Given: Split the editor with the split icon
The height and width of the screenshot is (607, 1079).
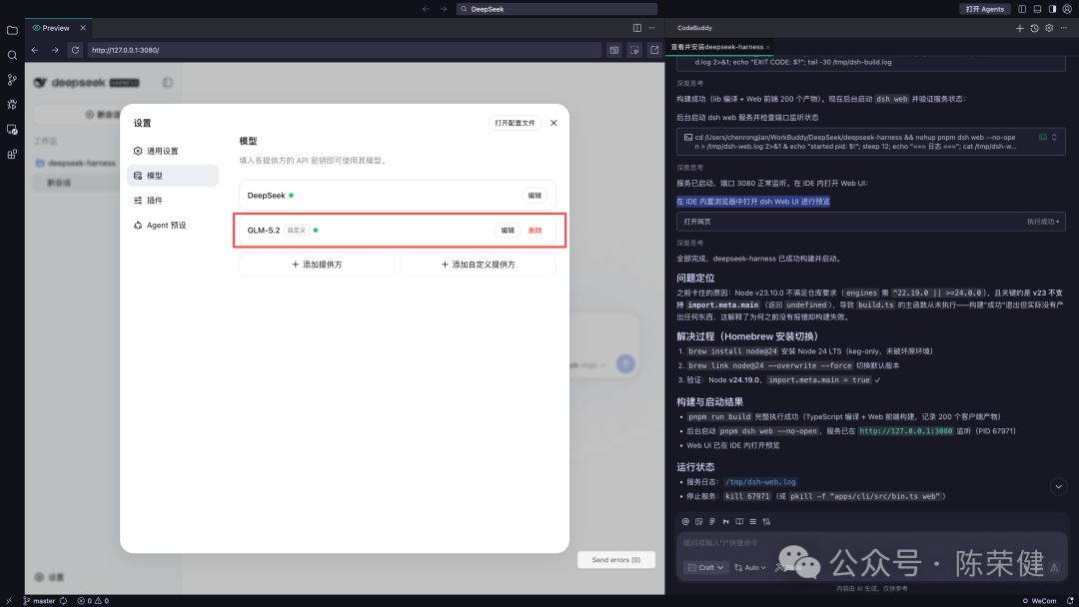Looking at the screenshot, I should (x=637, y=28).
